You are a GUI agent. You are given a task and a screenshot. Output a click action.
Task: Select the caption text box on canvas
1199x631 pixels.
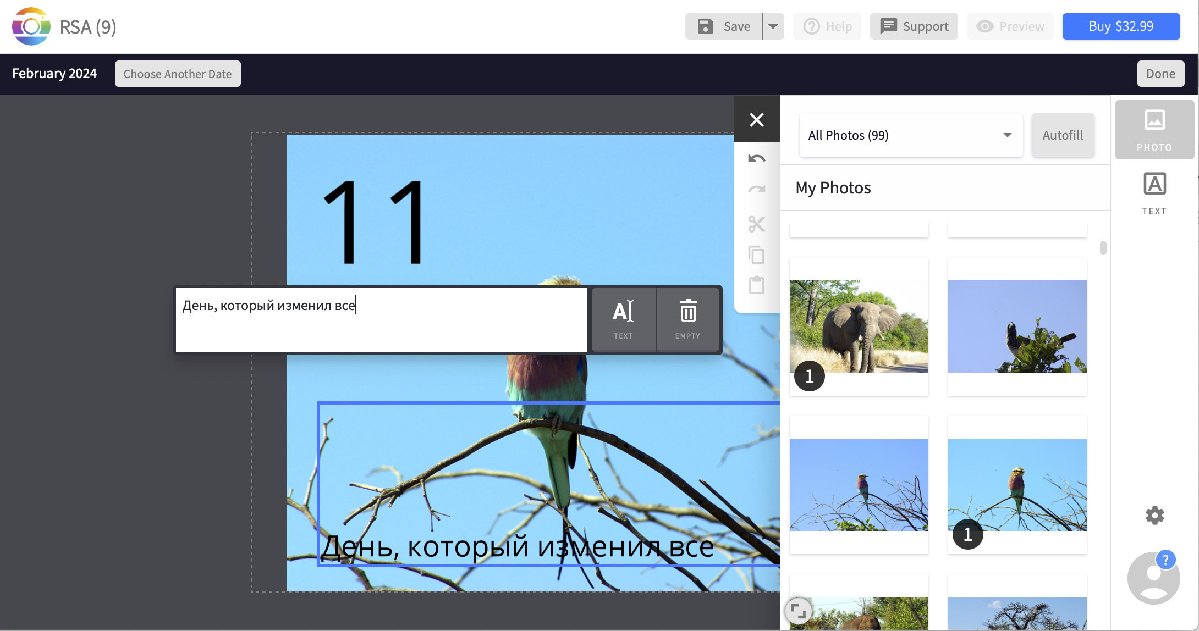pyautogui.click(x=549, y=484)
